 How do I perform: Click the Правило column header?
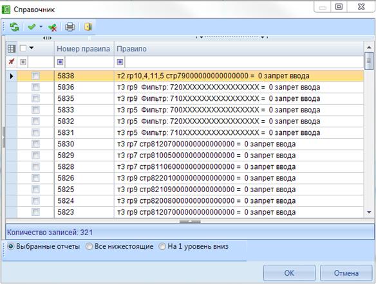pyautogui.click(x=239, y=49)
